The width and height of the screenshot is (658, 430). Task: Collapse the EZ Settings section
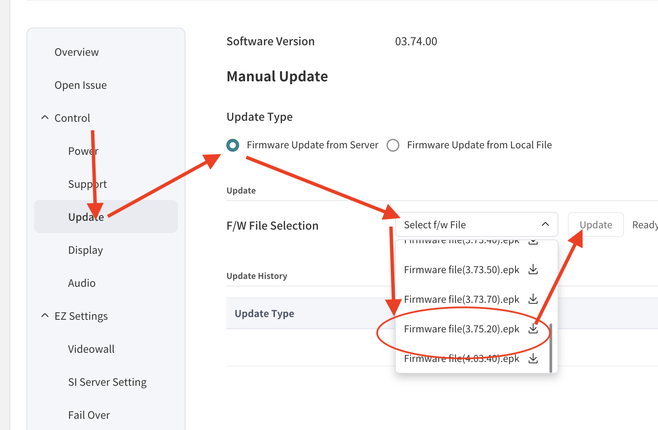(x=45, y=316)
